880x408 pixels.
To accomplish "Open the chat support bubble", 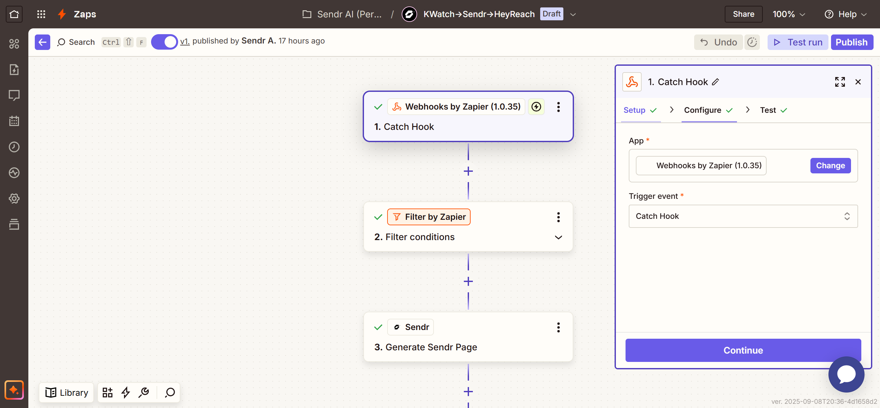I will [x=846, y=374].
